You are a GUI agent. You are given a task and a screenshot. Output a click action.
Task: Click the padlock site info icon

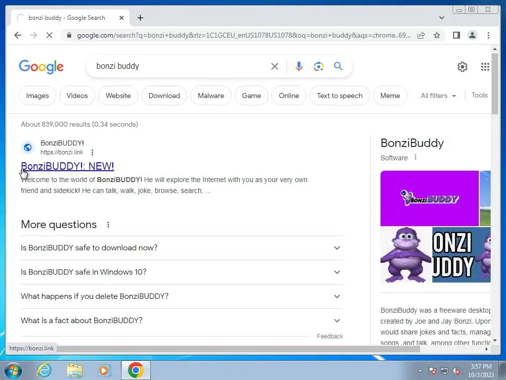(x=69, y=35)
